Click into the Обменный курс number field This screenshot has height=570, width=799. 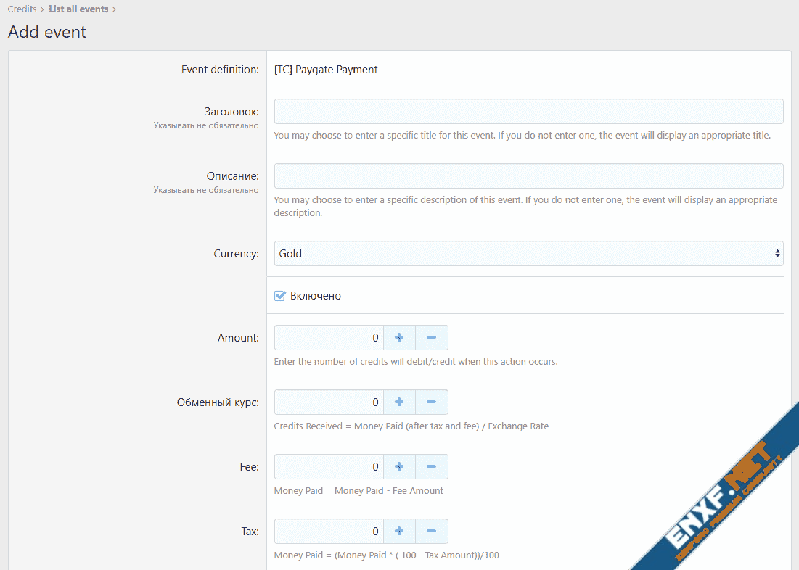[x=329, y=402]
